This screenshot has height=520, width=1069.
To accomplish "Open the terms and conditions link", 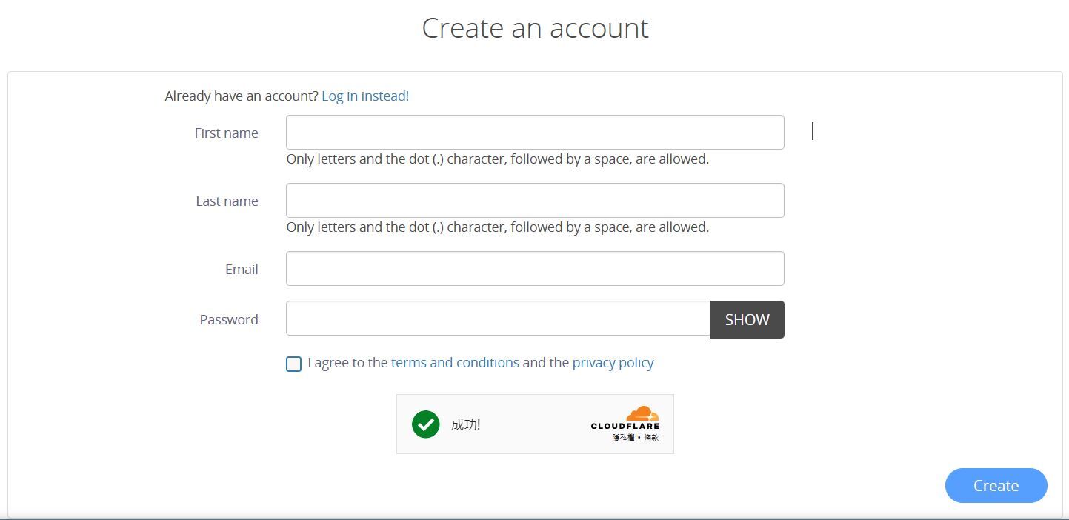I will point(455,362).
